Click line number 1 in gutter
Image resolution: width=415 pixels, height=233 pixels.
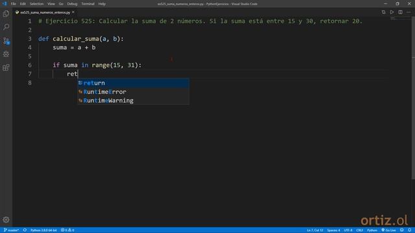30,21
